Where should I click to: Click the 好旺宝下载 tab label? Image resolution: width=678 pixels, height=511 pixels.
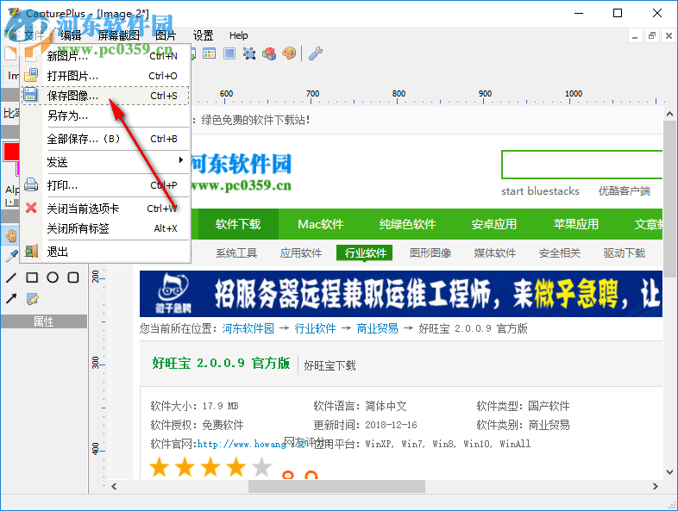coord(330,365)
